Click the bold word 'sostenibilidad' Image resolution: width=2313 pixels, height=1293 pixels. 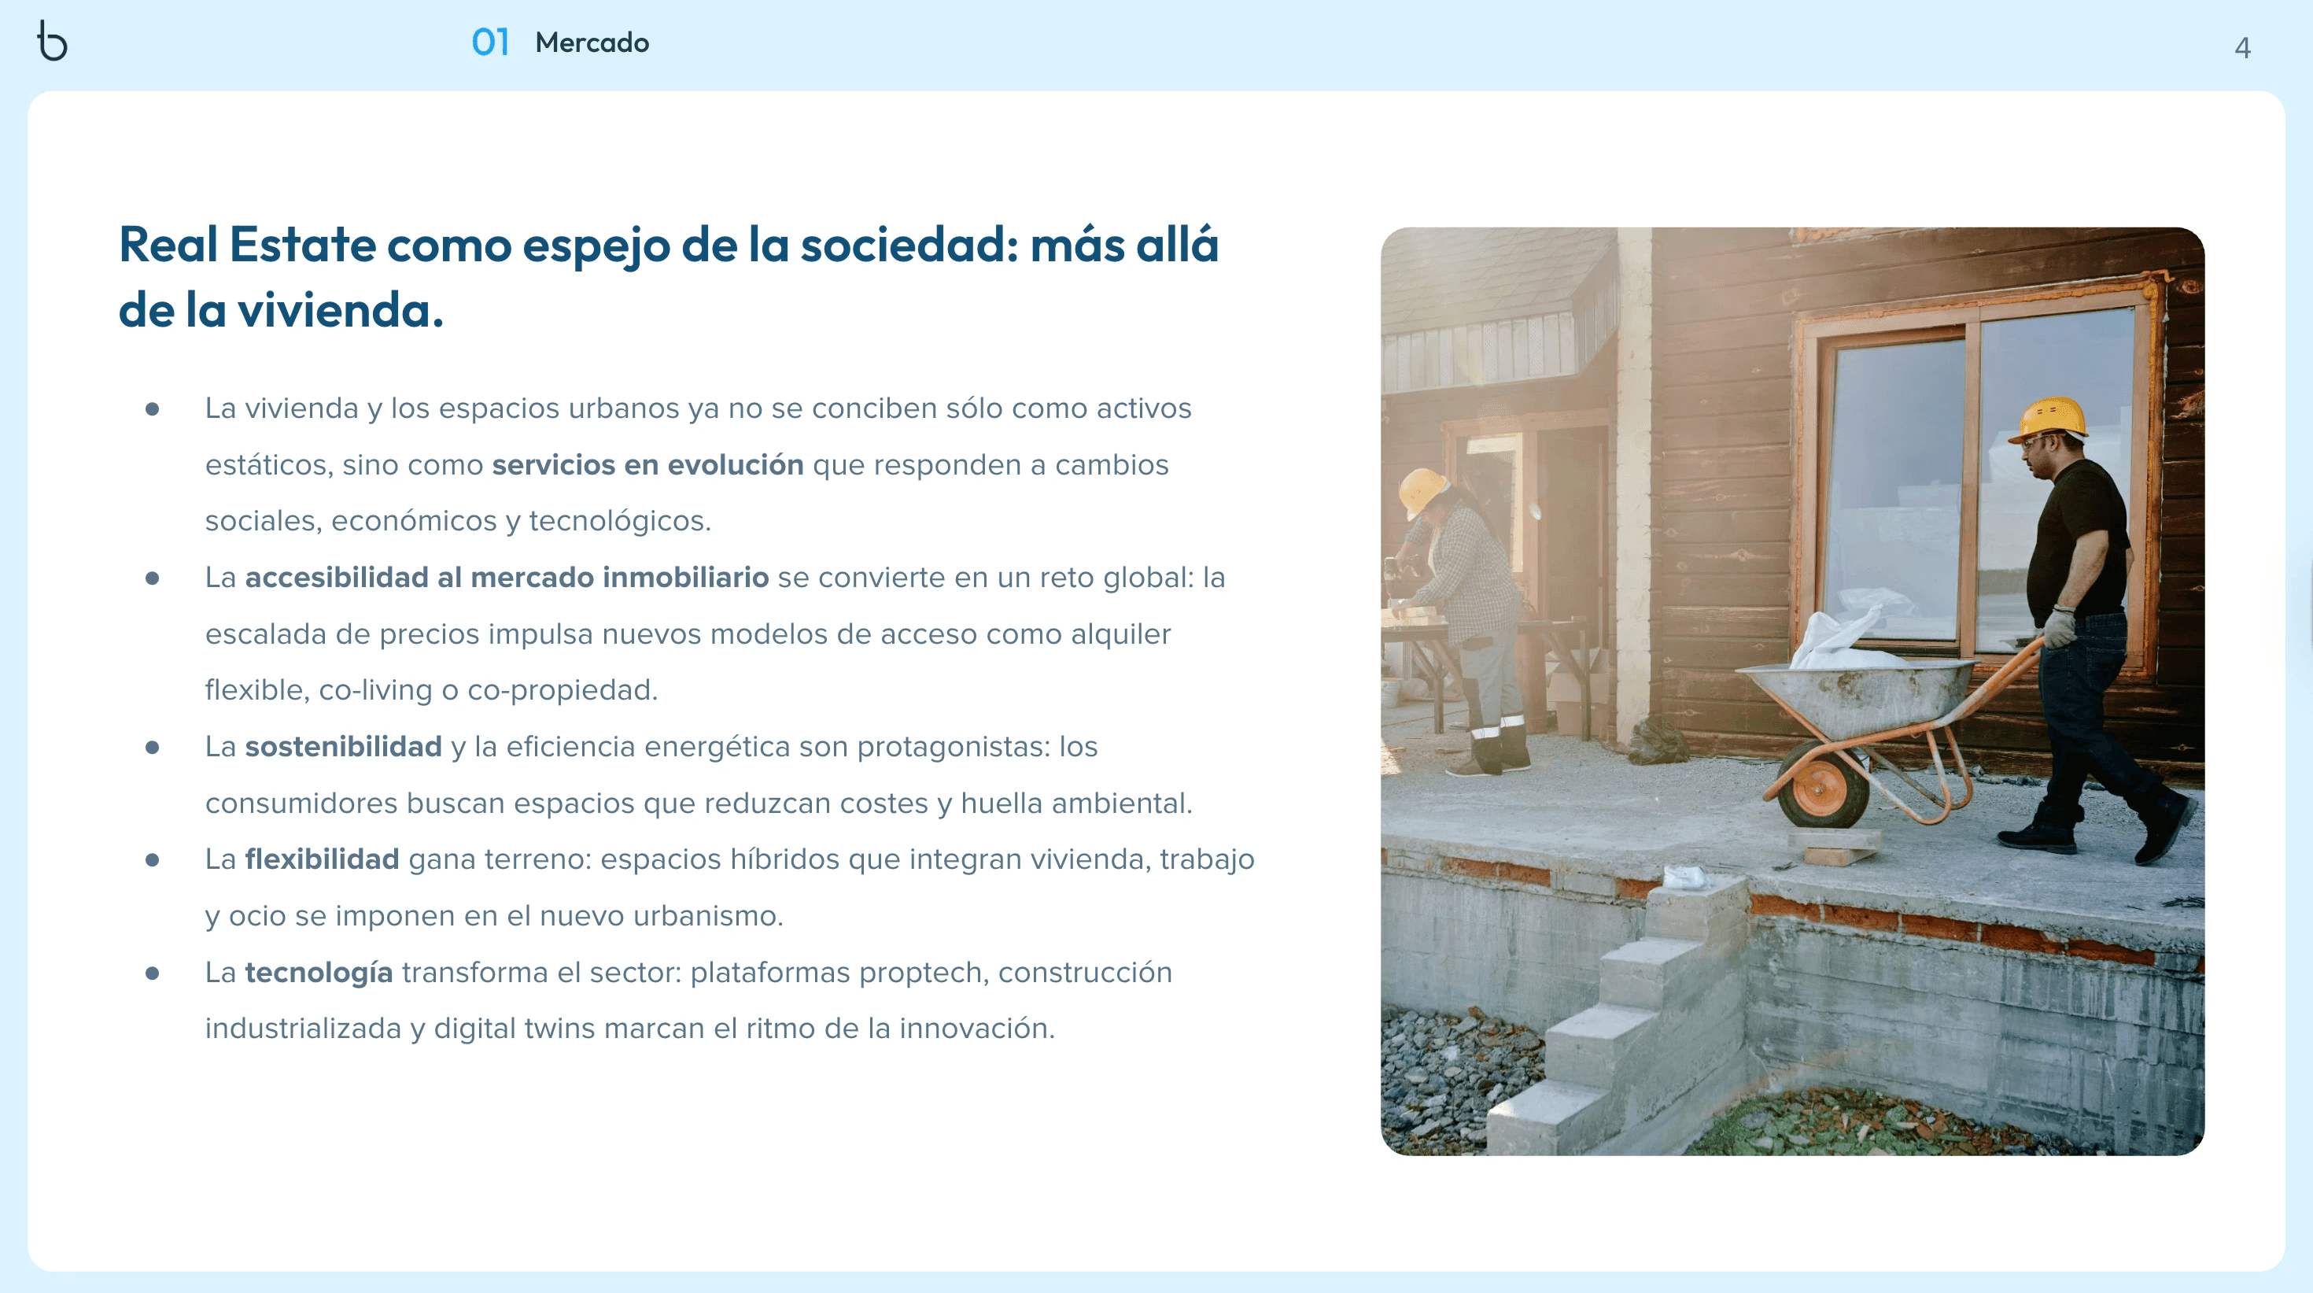343,746
